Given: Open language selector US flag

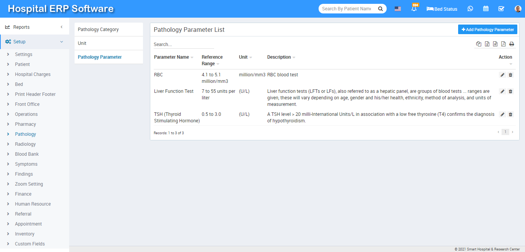Looking at the screenshot, I should [x=398, y=9].
